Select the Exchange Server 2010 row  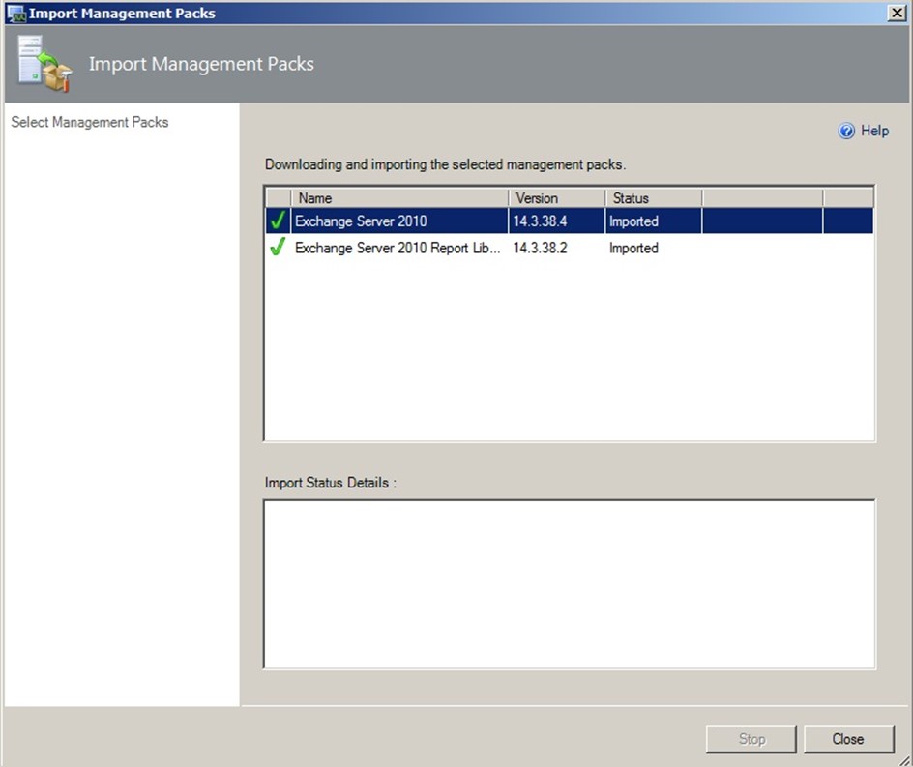[570, 221]
